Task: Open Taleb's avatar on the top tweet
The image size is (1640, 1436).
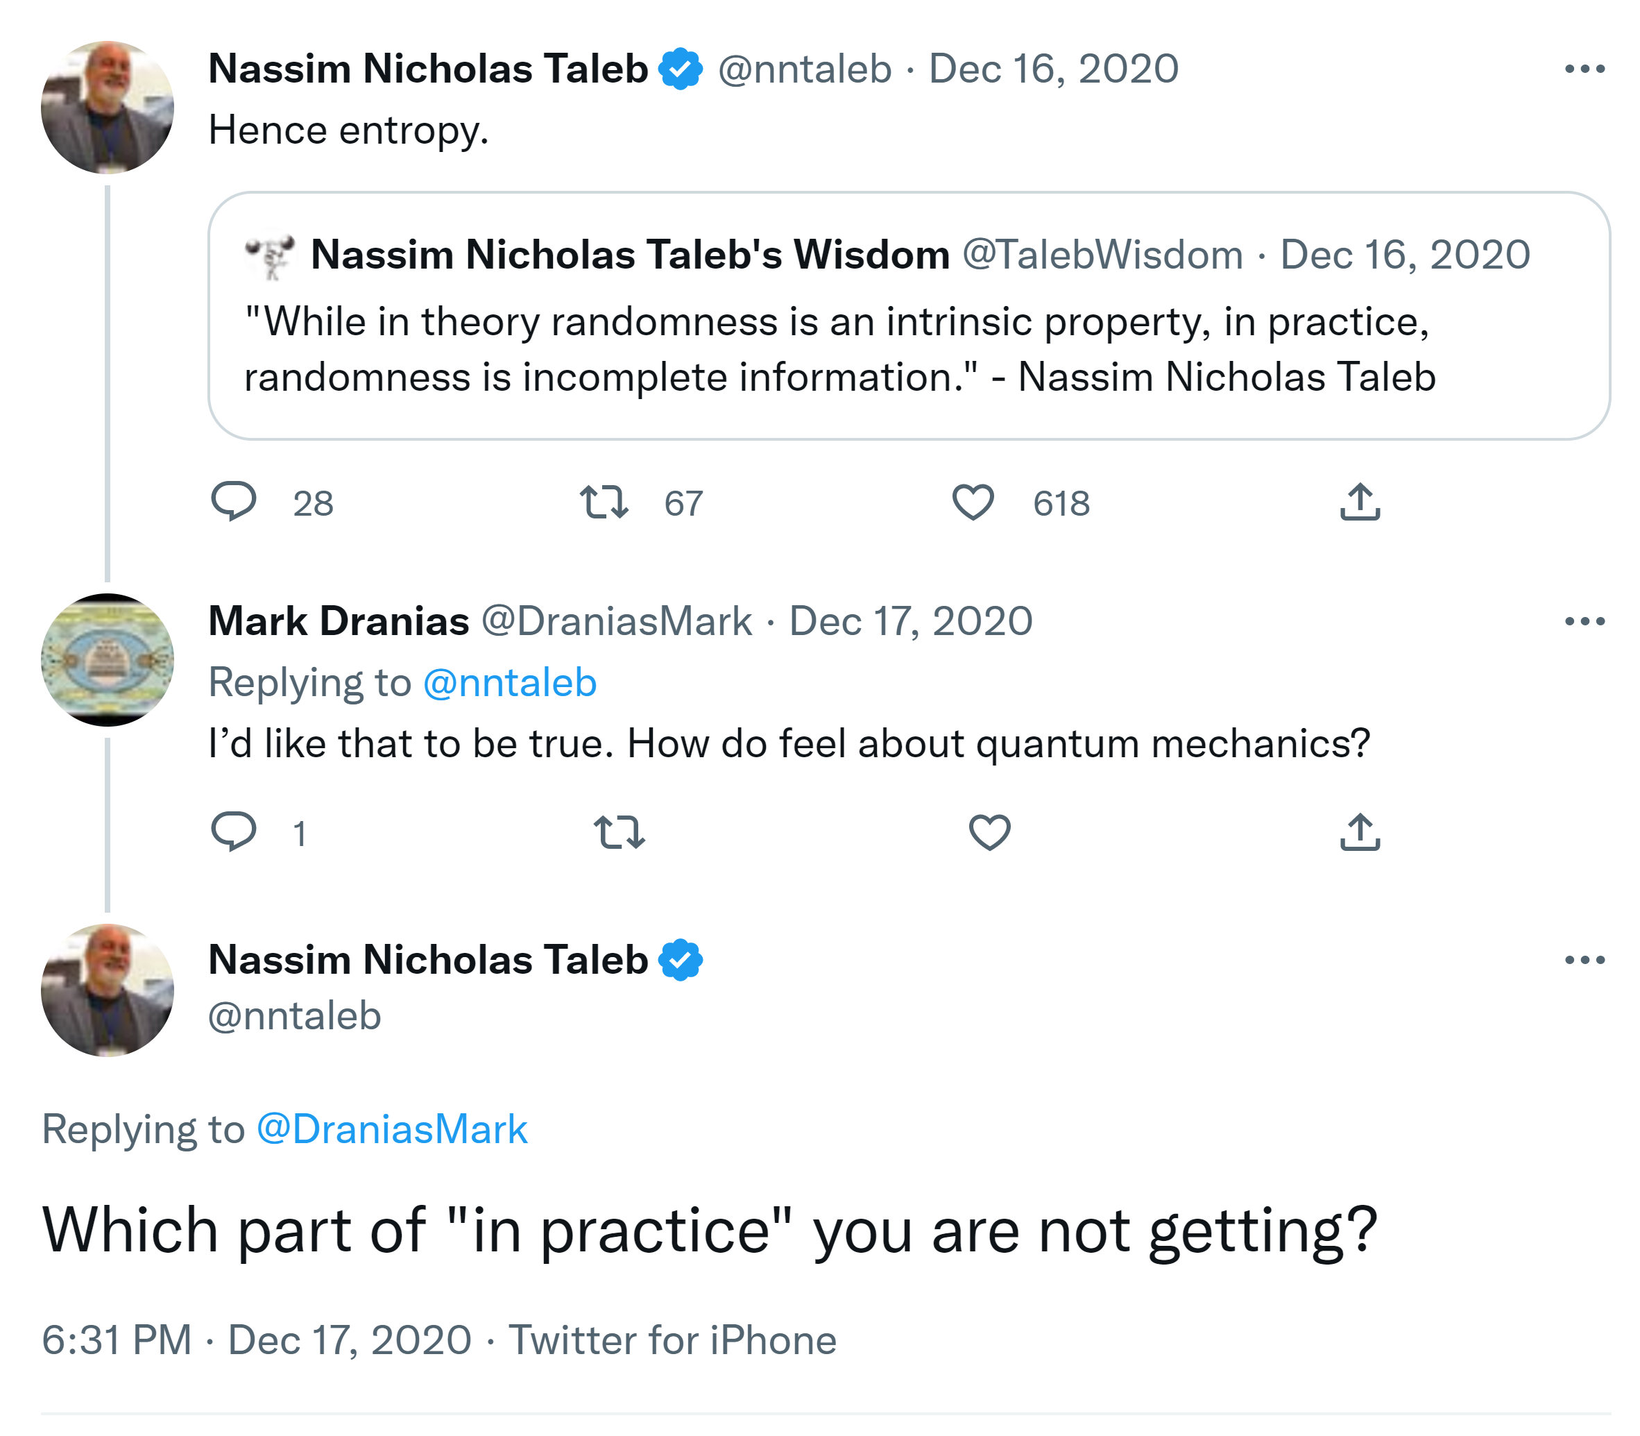Action: pos(108,108)
